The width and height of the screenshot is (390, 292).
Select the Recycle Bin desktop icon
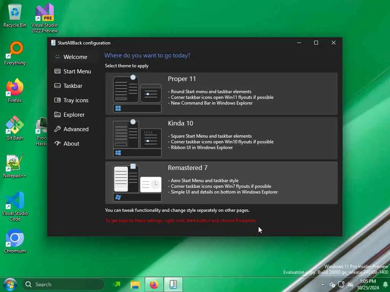[15, 16]
